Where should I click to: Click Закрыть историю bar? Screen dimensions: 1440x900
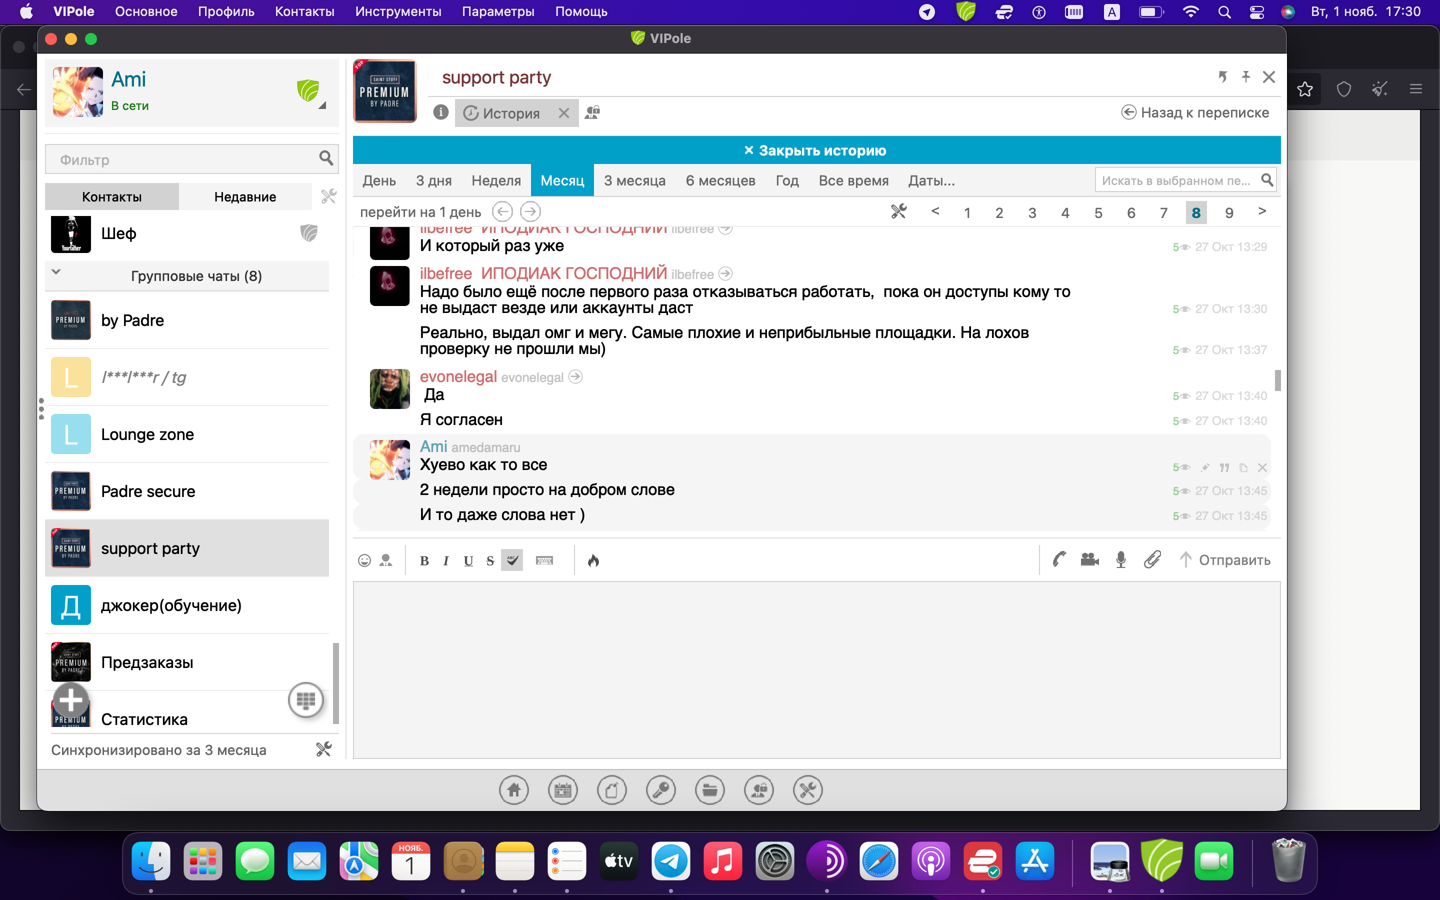click(816, 150)
